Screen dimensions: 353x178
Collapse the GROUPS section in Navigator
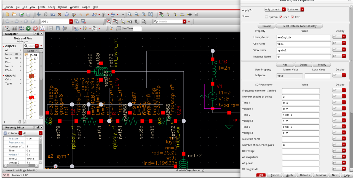point(4,76)
